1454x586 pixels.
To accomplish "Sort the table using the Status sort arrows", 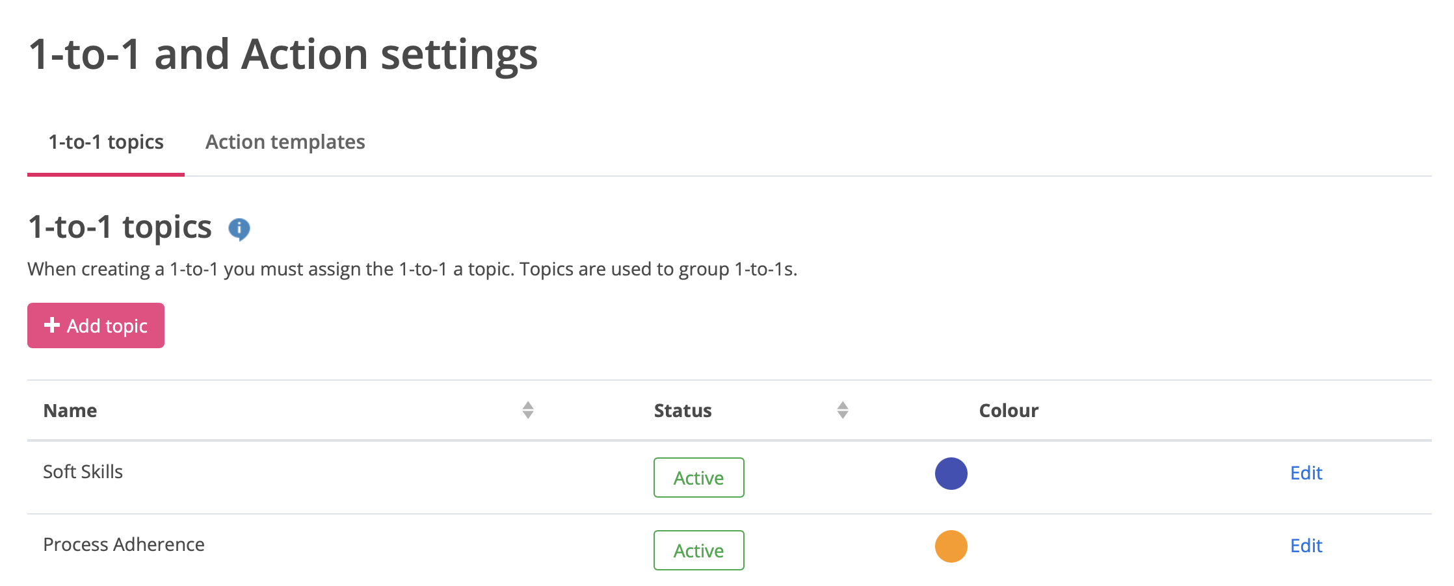I will pyautogui.click(x=843, y=410).
